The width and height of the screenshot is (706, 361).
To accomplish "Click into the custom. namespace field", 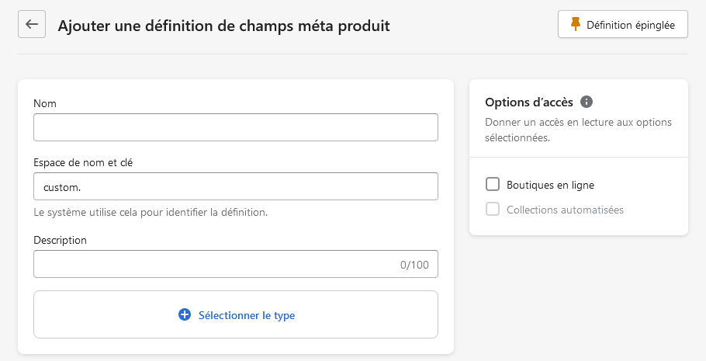I will click(x=236, y=186).
